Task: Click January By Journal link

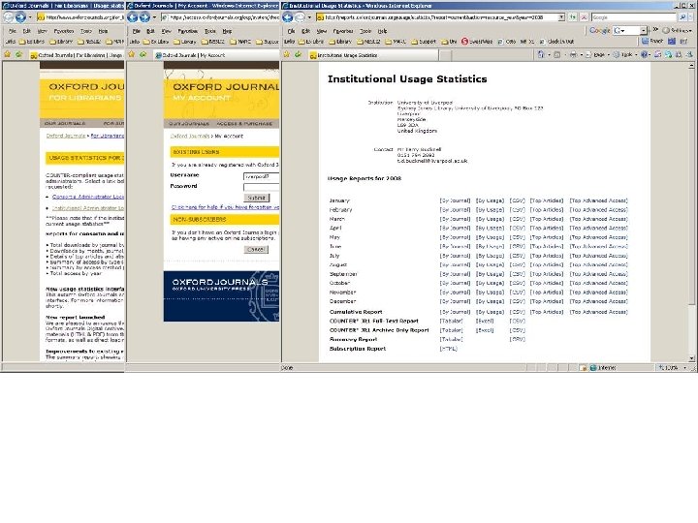Action: click(x=455, y=200)
